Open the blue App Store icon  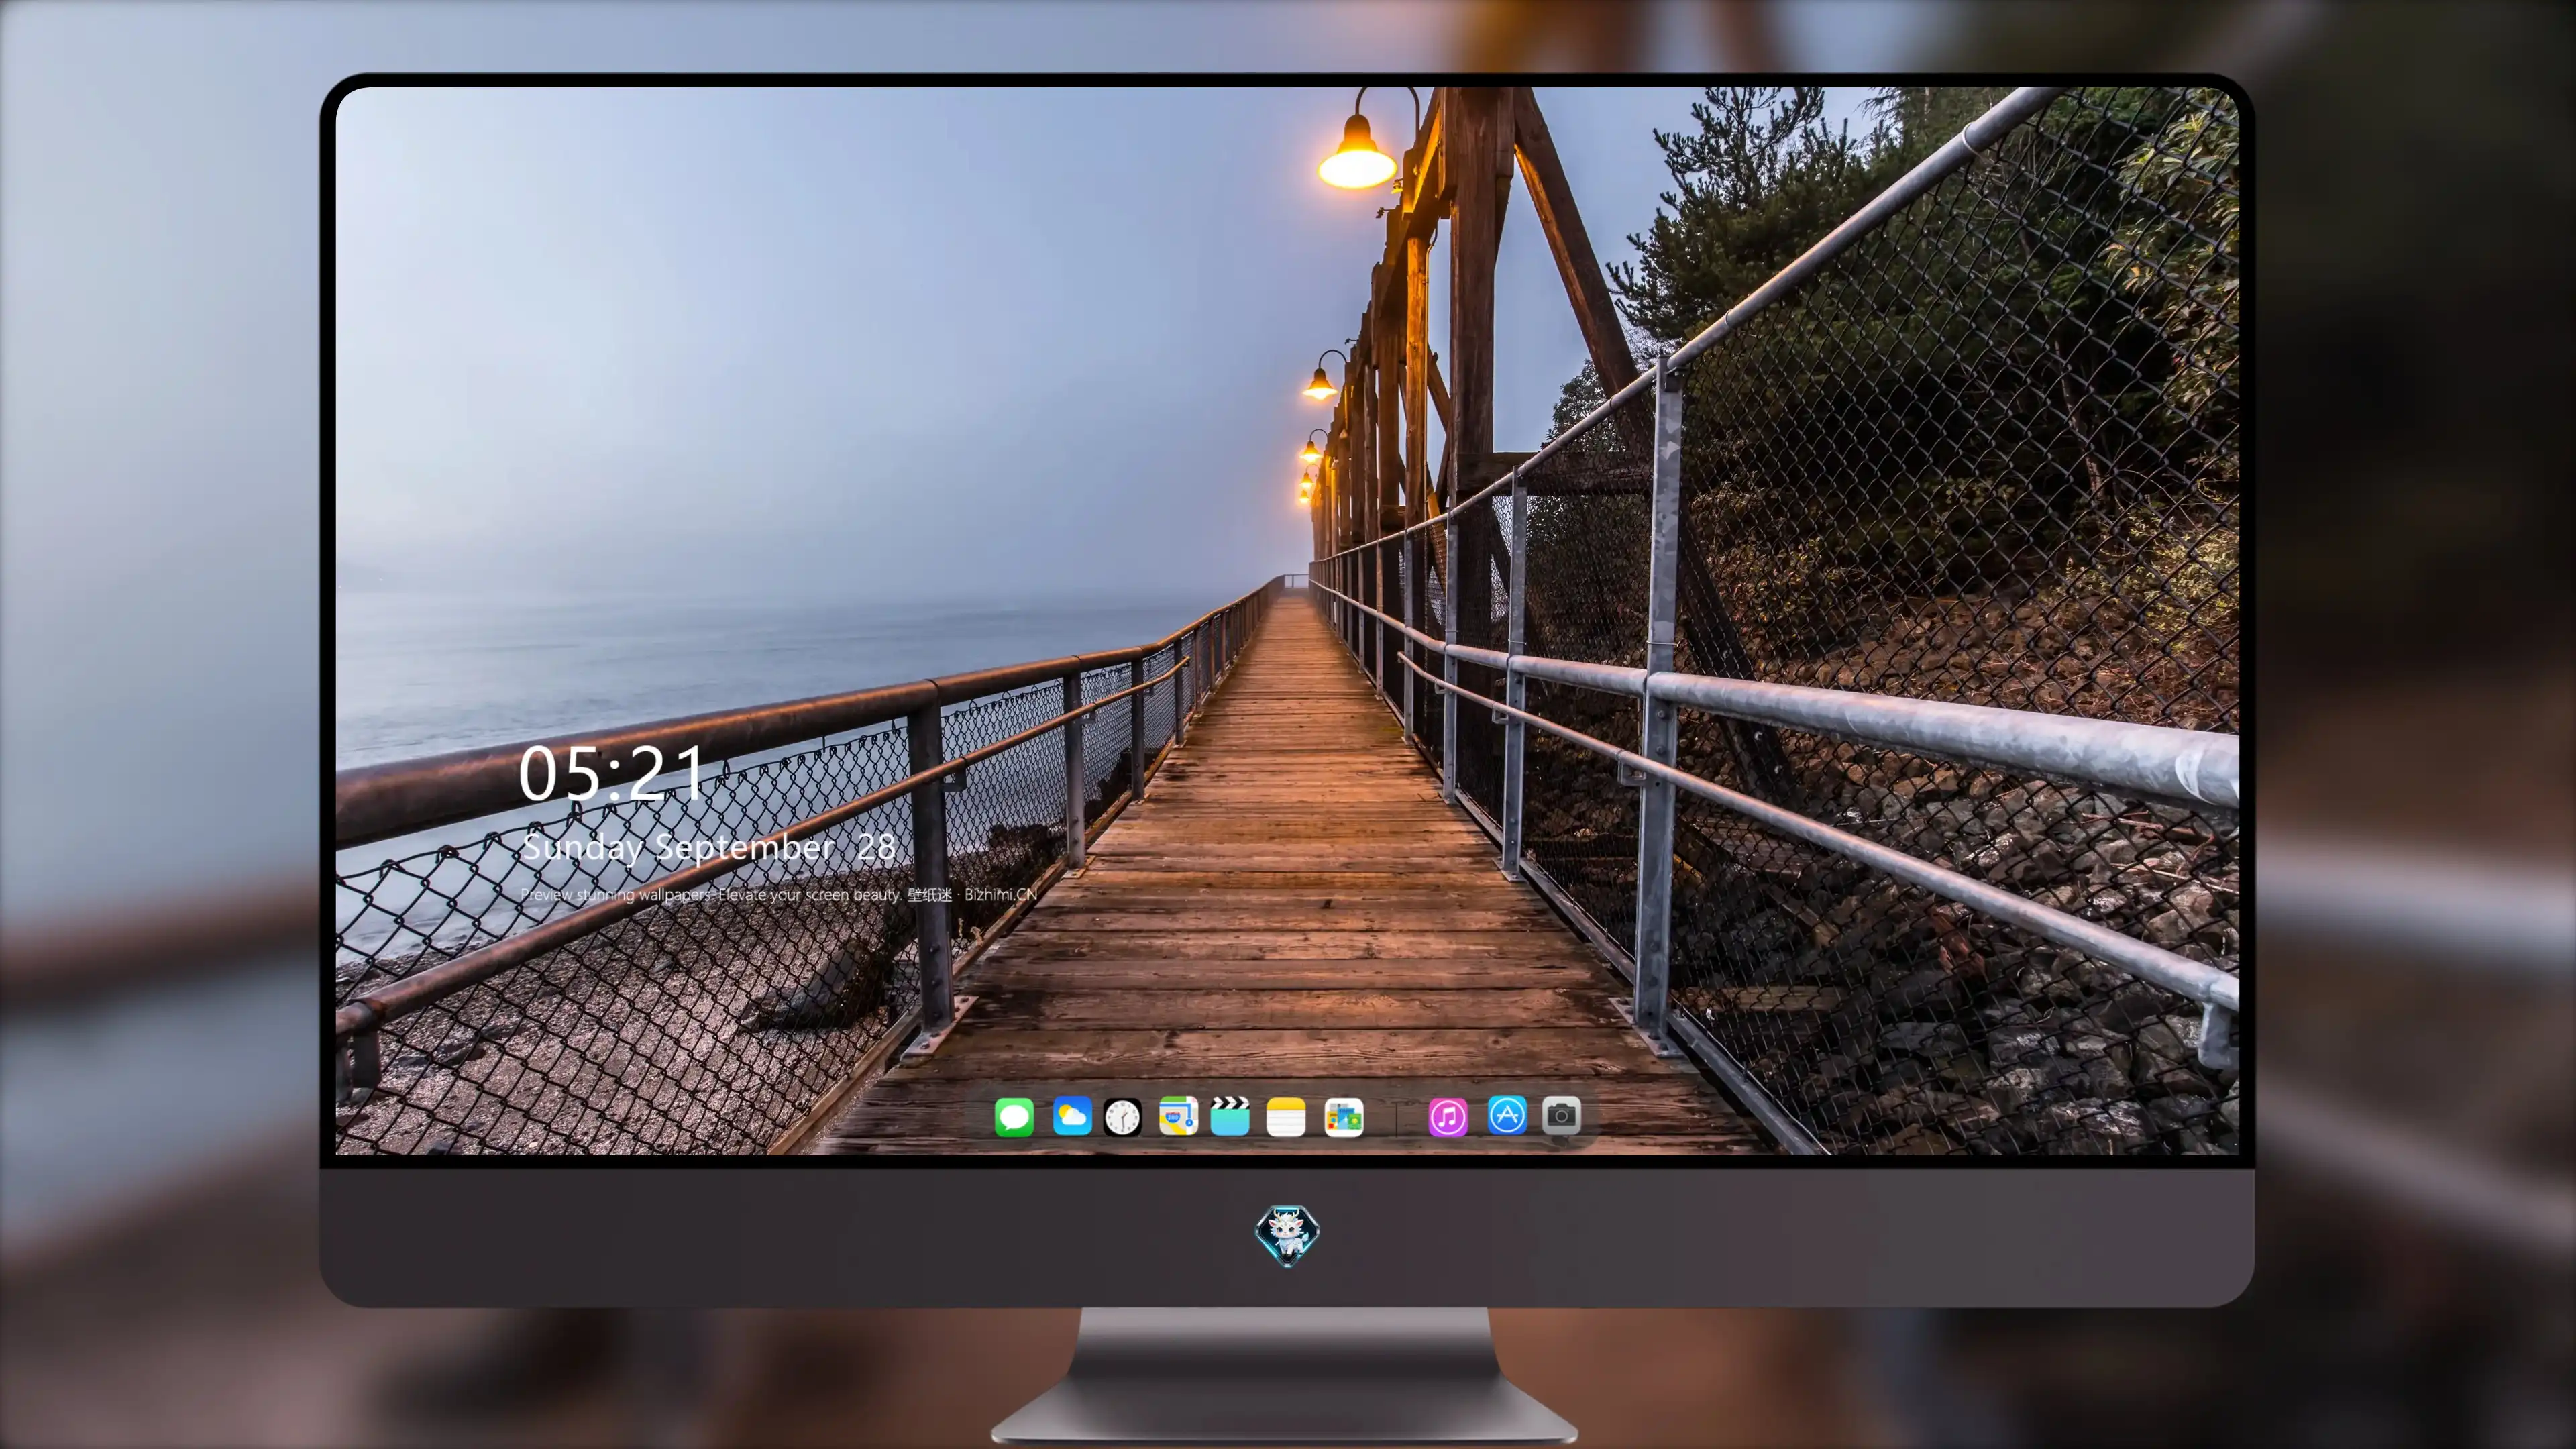(x=1507, y=1115)
